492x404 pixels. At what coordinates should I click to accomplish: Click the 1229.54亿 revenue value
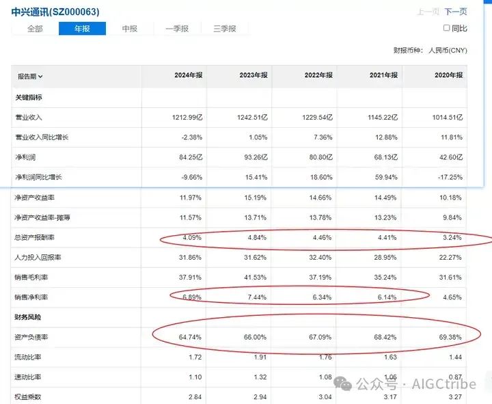317,118
